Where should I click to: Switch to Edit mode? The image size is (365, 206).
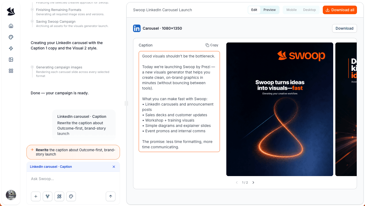click(x=254, y=10)
